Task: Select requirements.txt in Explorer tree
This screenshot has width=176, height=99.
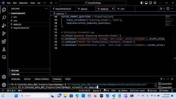Action: click(x=21, y=28)
